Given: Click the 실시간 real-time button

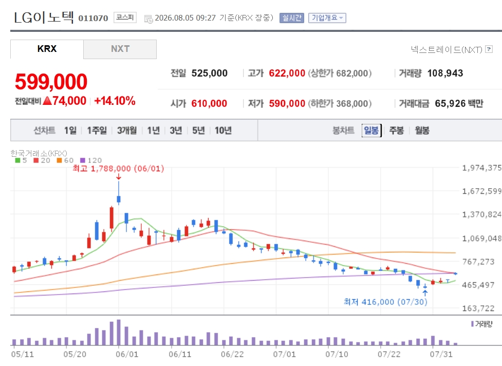Looking at the screenshot, I should coord(291,18).
